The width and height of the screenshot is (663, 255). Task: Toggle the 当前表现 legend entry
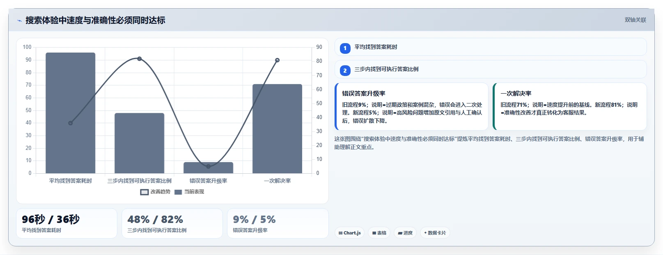pos(189,192)
